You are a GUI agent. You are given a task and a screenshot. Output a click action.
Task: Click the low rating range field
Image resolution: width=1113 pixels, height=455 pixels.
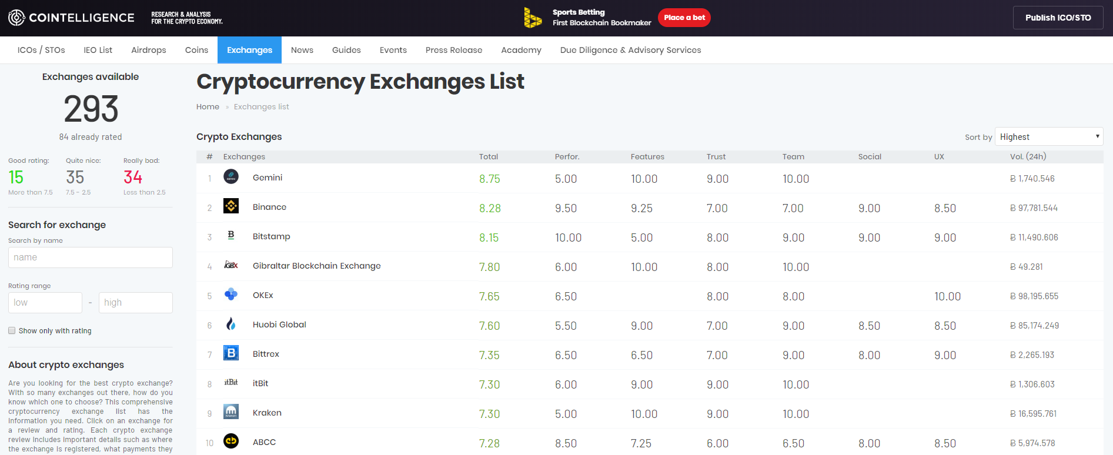pos(45,303)
